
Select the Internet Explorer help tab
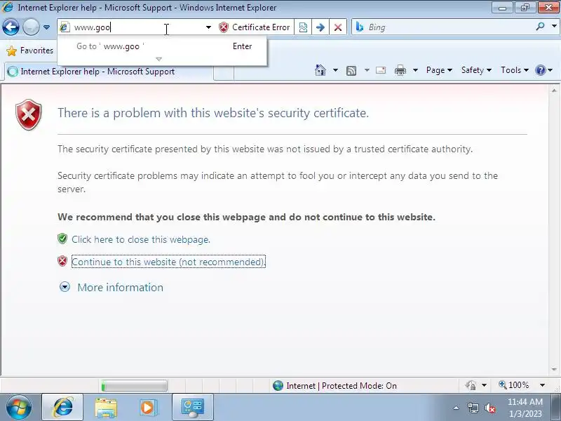(x=109, y=72)
